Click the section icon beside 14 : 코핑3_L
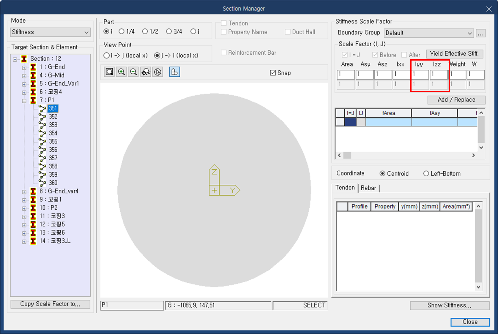Image resolution: width=498 pixels, height=334 pixels. (x=33, y=241)
